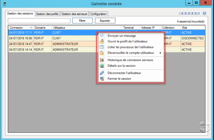Screen dimensions: 214x140
Task: Minimize the Galinette cendrée window
Action: point(189,2)
